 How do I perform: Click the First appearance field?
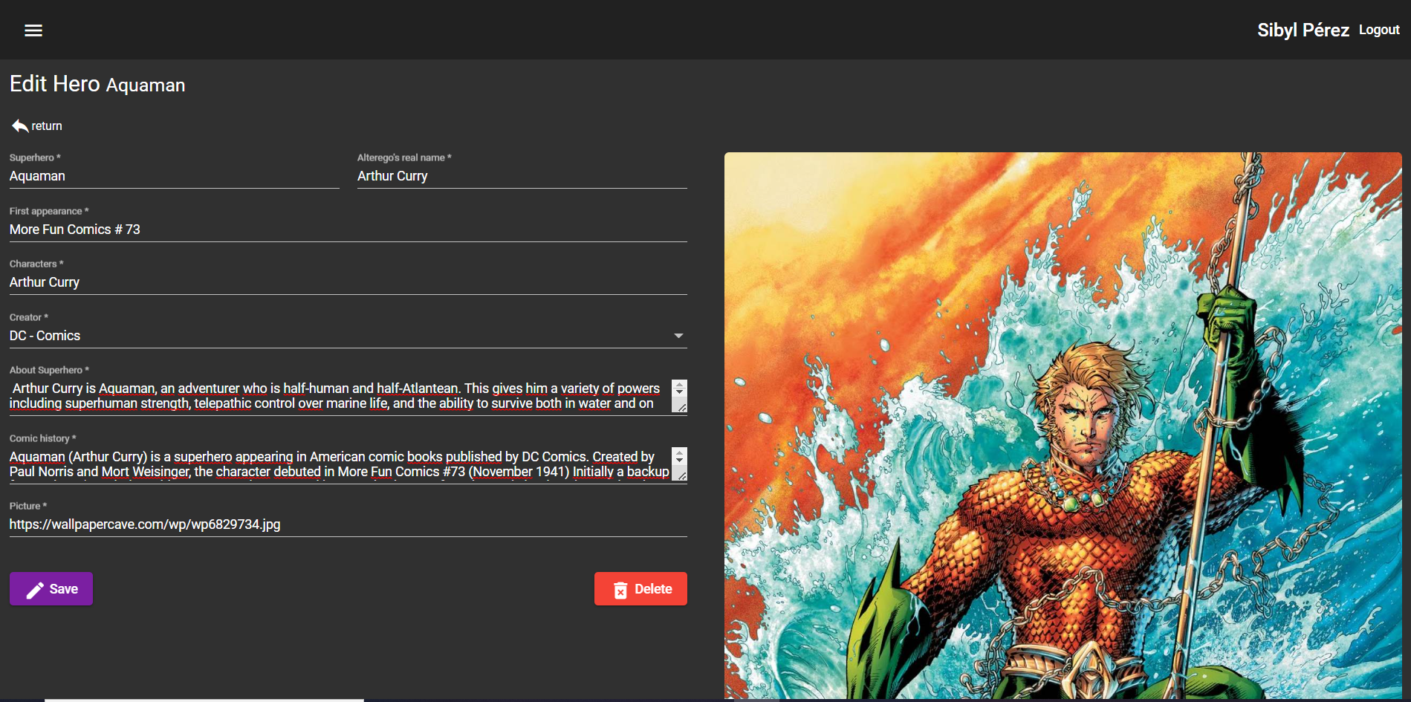click(348, 230)
